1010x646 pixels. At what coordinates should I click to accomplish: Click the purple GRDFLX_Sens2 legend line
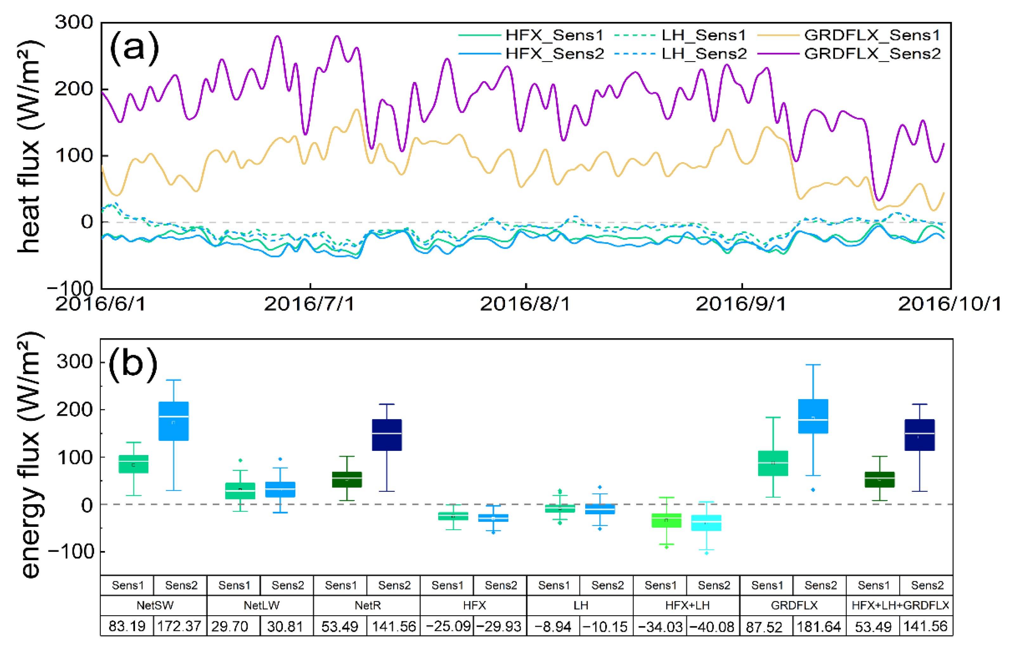778,54
